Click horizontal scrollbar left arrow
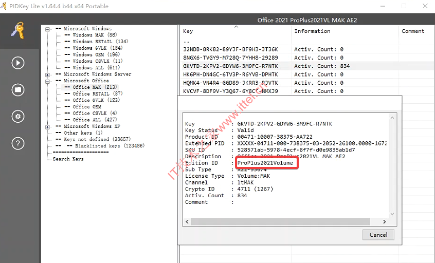 coord(187,222)
